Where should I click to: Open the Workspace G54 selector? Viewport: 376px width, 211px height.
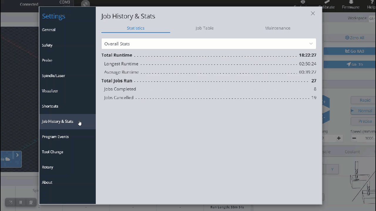[372, 18]
